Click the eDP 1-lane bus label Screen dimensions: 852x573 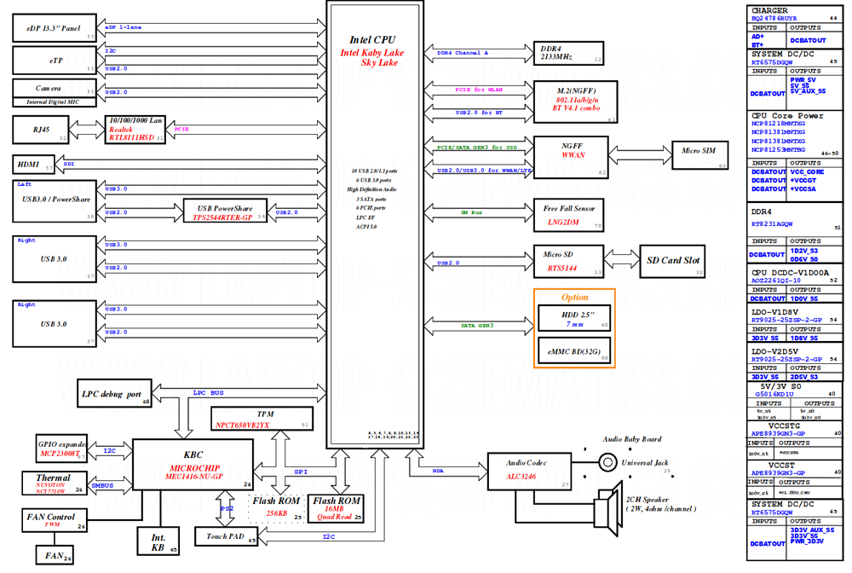tap(124, 27)
